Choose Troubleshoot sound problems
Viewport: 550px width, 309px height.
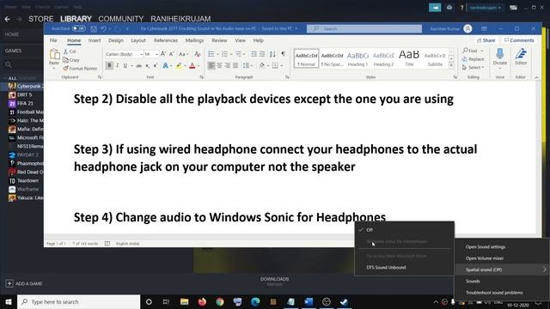494,293
